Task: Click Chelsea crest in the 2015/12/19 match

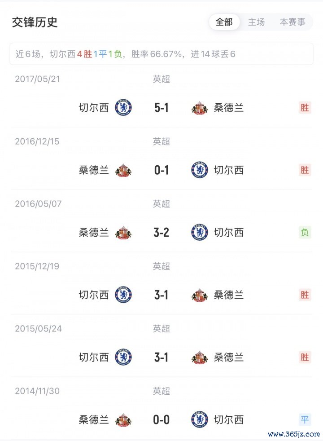Action: click(123, 295)
